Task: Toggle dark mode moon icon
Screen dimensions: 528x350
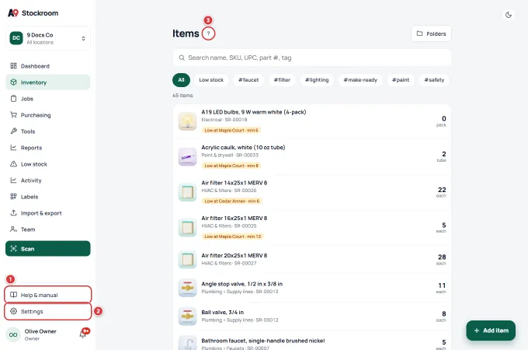Action: 509,15
